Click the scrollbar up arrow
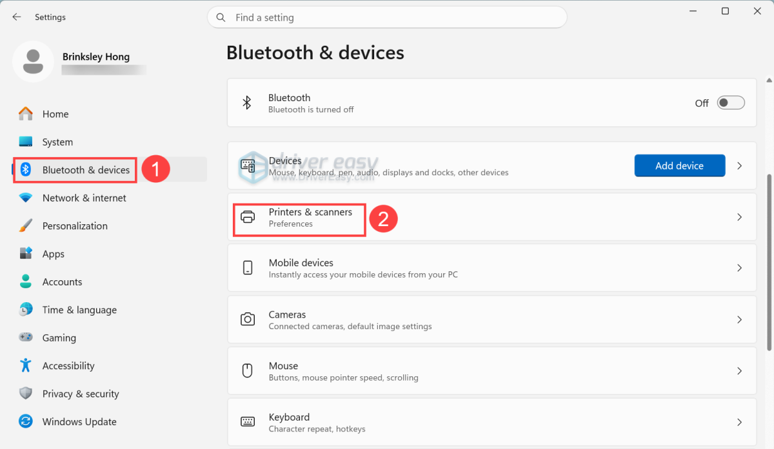 769,80
